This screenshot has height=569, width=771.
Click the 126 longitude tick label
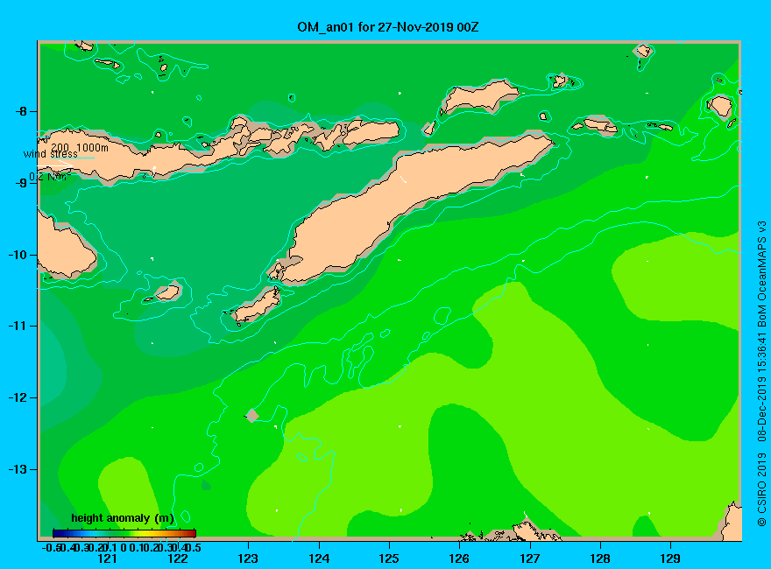459,558
